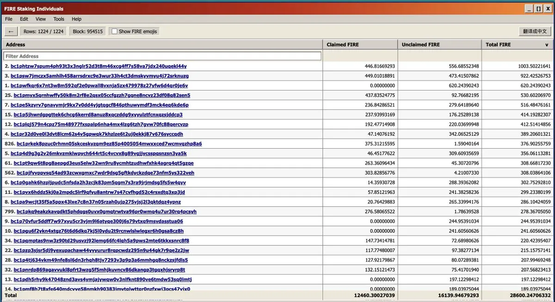Sort by Unclaimed FIRE column header
555x302 pixels.
439,44
